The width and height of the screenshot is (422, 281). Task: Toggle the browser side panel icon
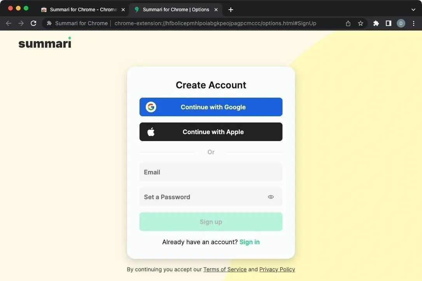(388, 23)
